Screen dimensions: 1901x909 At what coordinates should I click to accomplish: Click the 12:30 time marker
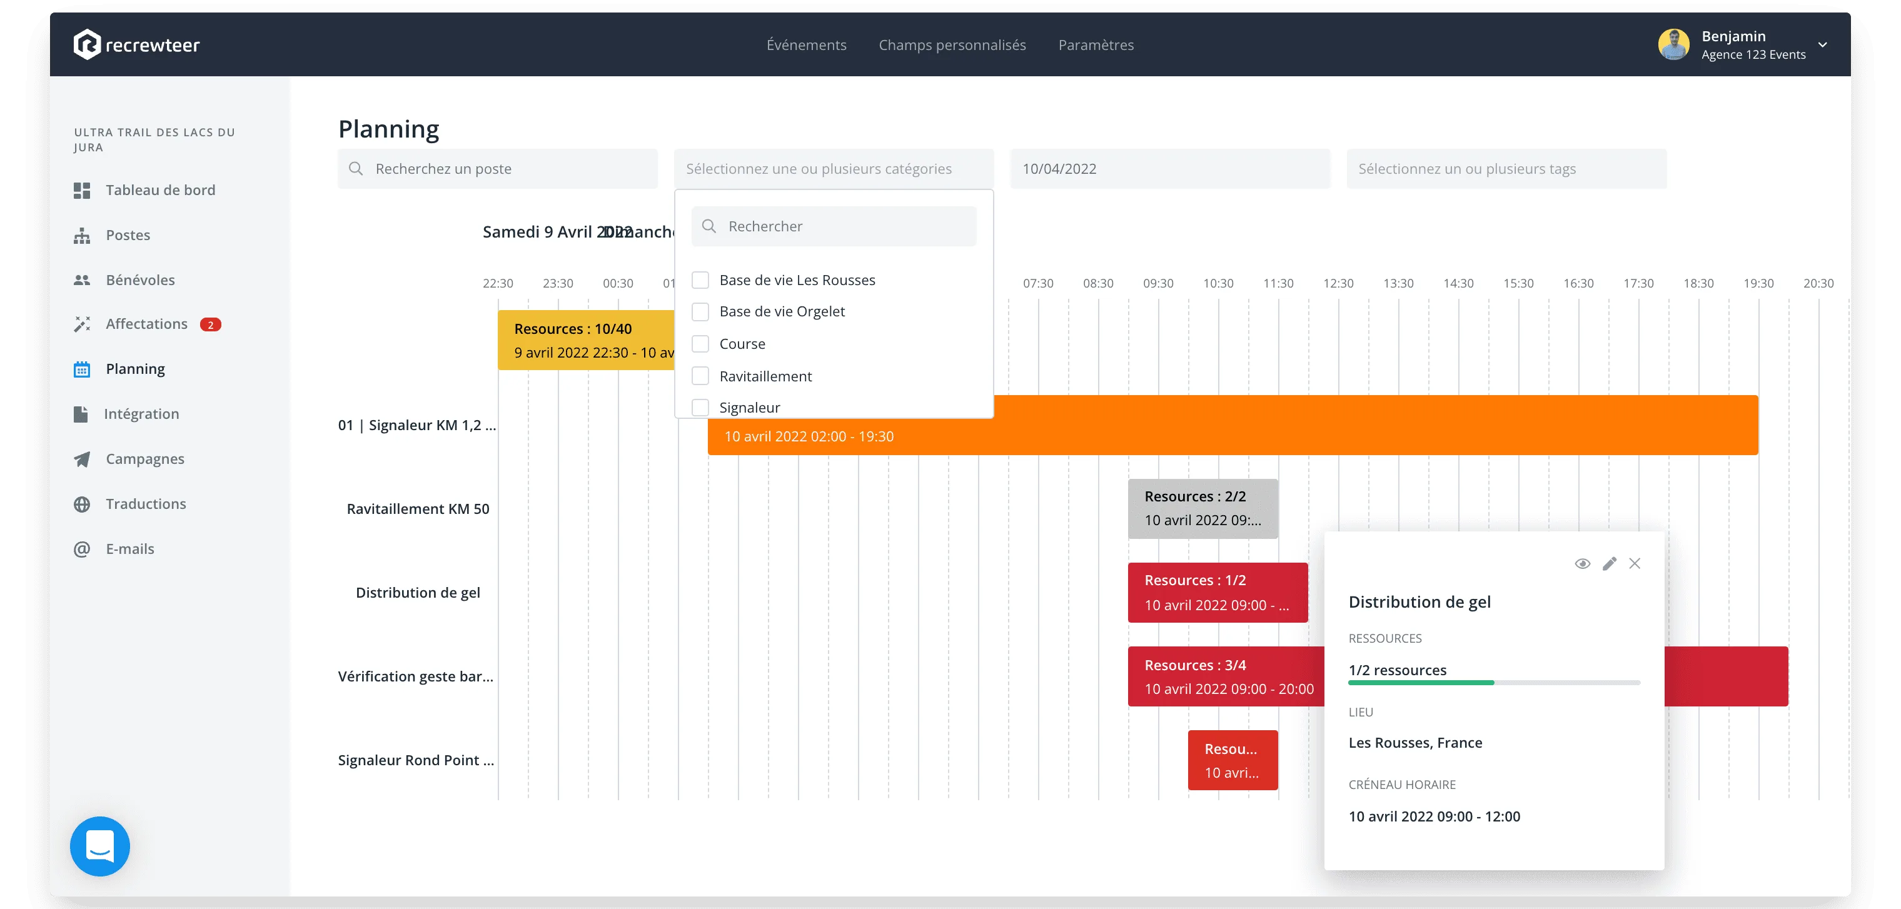click(x=1338, y=283)
